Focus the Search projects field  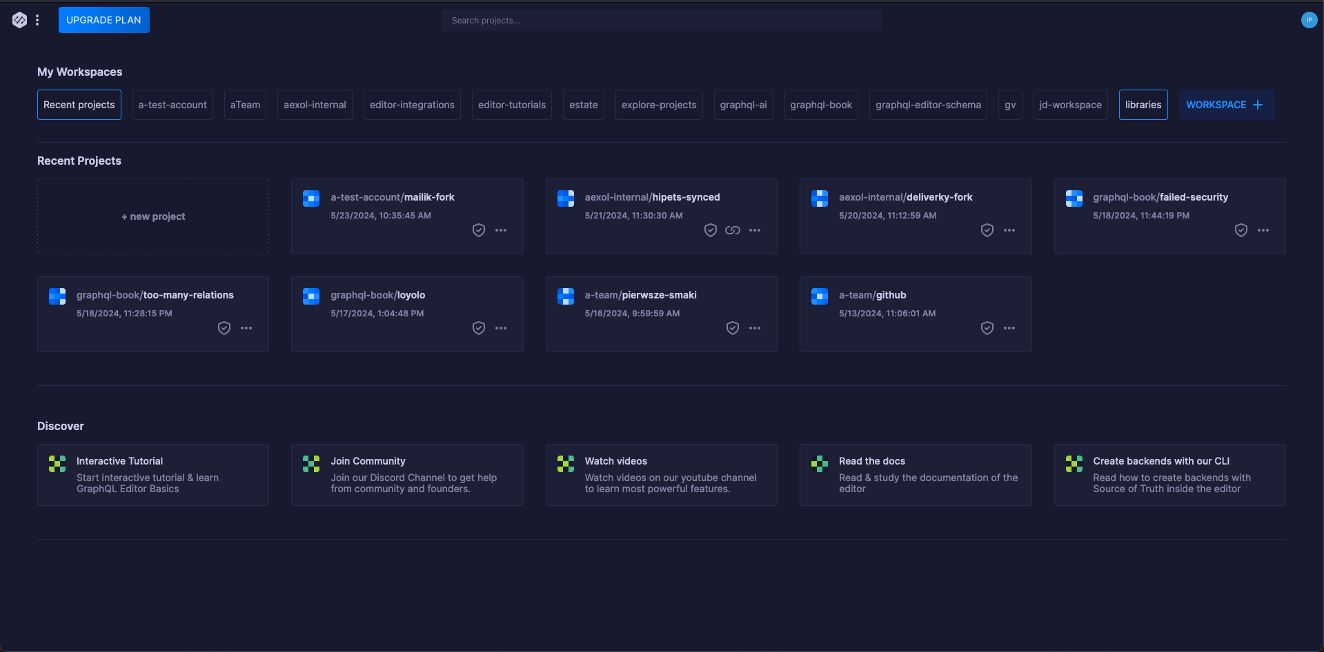pyautogui.click(x=661, y=20)
